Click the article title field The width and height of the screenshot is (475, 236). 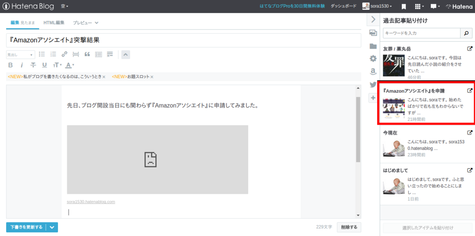[184, 40]
